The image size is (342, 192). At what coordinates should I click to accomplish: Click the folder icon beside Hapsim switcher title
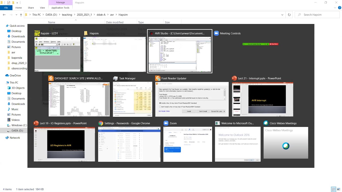[86, 33]
